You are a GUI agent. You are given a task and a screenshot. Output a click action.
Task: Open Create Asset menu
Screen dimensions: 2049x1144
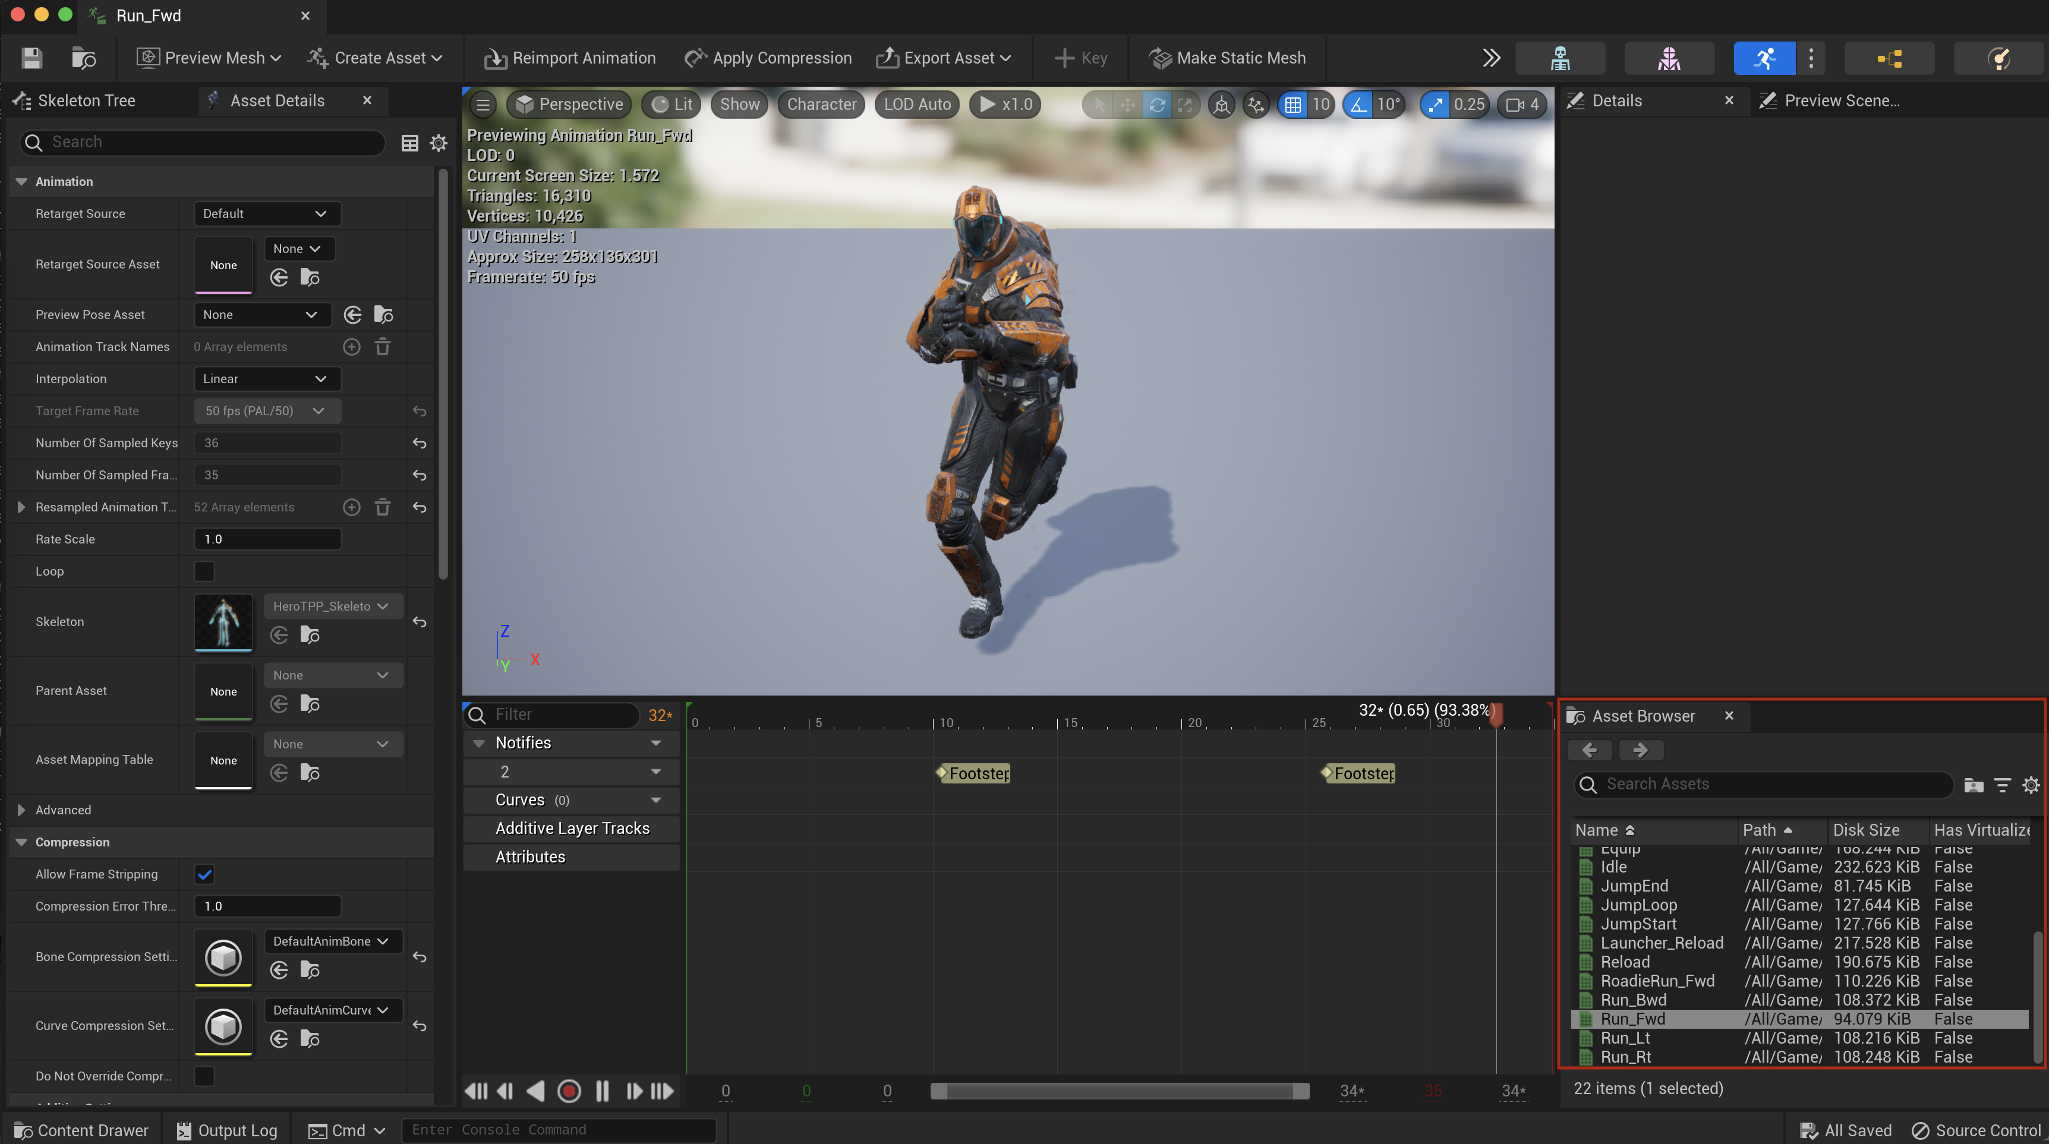(x=376, y=58)
